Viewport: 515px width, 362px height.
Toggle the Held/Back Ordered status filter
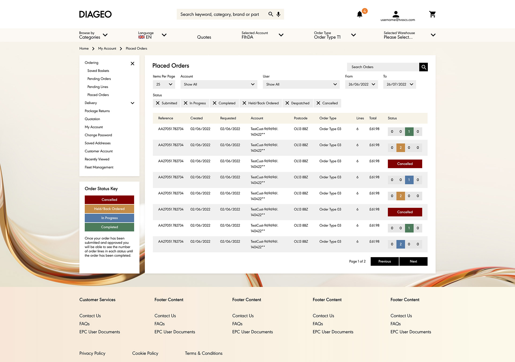pos(260,103)
